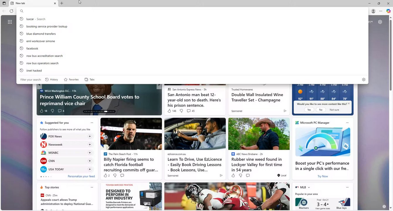Refresh the page with the reload icon
Image resolution: width=393 pixels, height=211 pixels.
click(x=11, y=11)
